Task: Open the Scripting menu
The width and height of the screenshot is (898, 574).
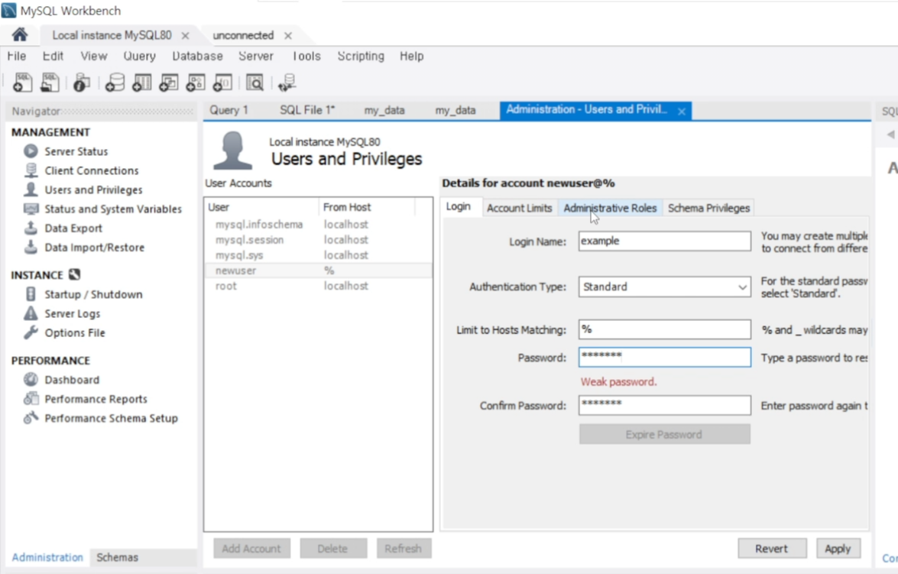Action: 361,56
